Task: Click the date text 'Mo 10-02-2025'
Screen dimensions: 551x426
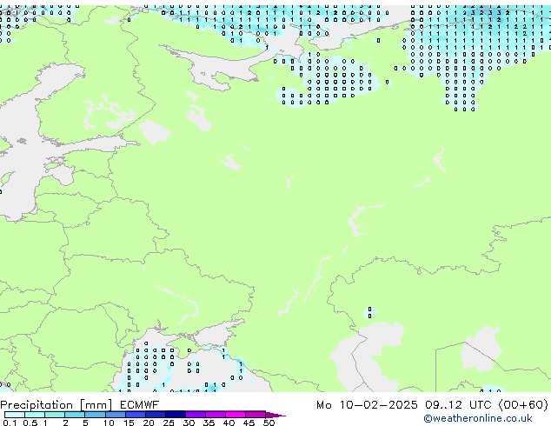Action: [367, 405]
